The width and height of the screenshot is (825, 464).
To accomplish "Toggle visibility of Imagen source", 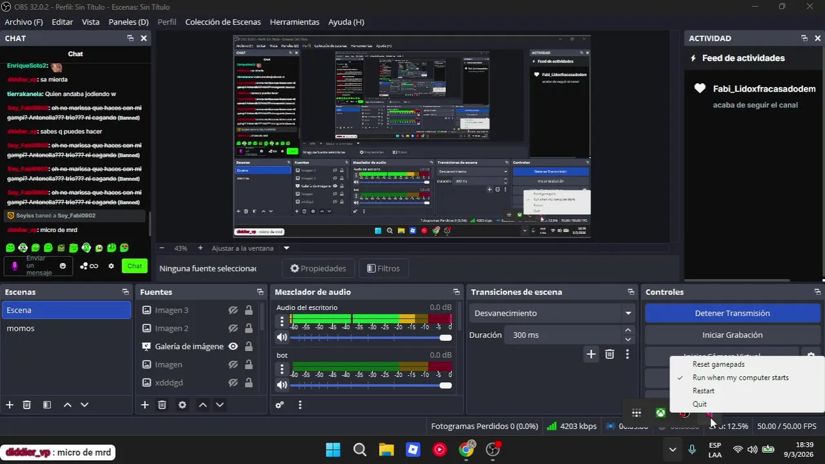I will click(233, 364).
